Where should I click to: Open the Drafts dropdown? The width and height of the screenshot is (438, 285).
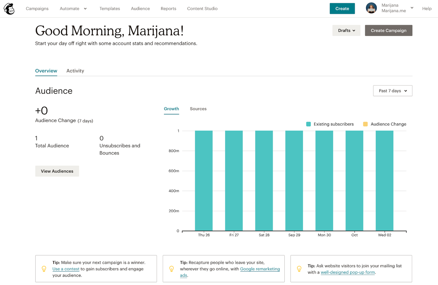(346, 30)
